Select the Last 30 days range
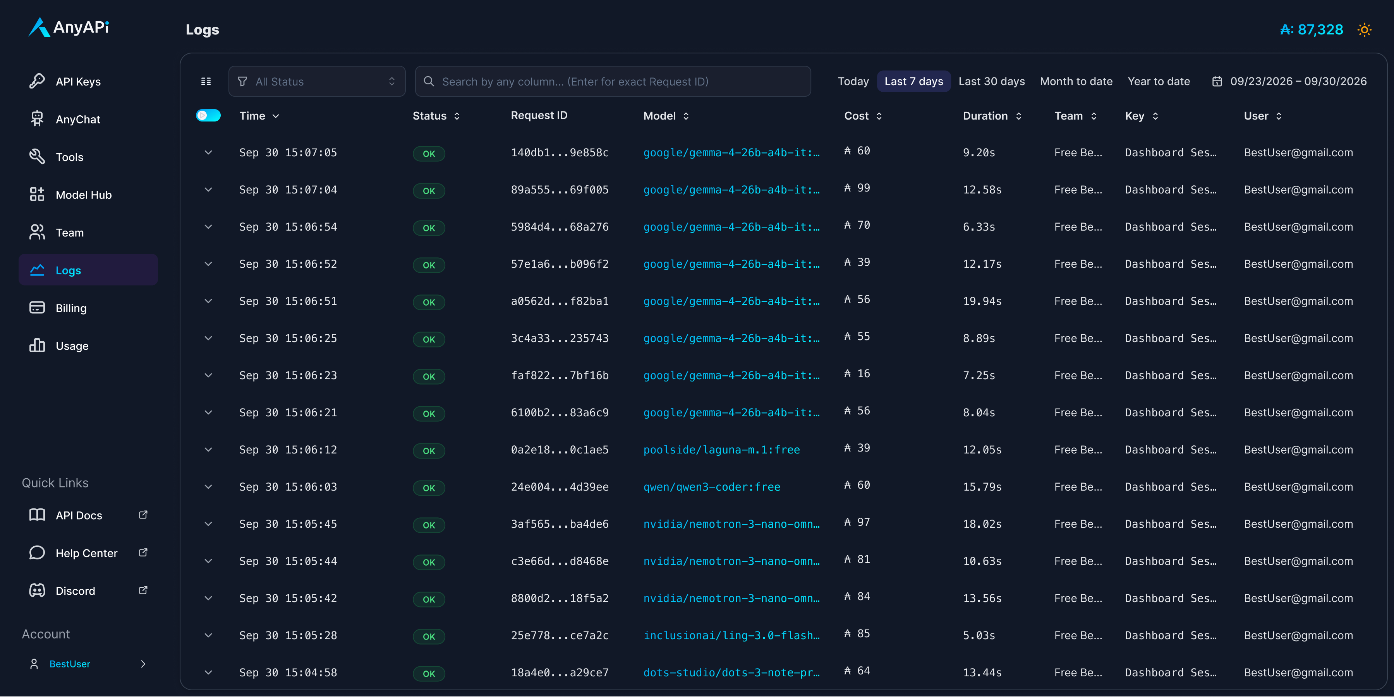The image size is (1394, 698). coord(991,82)
